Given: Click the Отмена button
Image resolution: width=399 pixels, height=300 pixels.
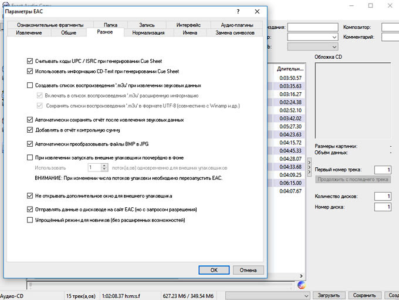Looking at the screenshot, I should (248, 270).
